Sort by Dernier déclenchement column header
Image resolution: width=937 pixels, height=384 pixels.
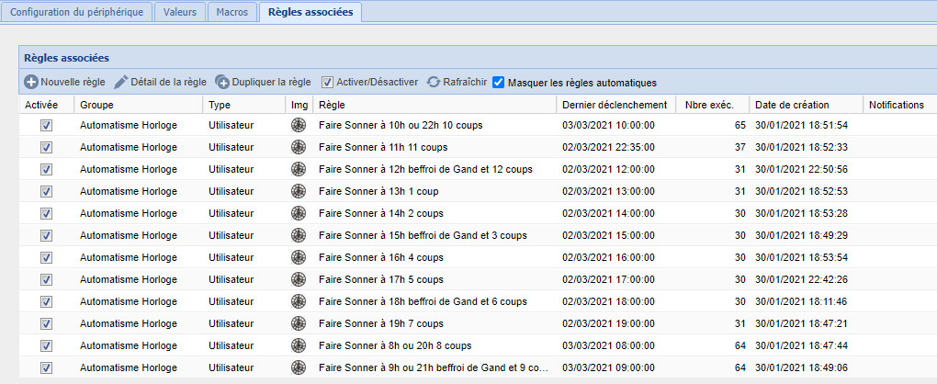tap(614, 105)
